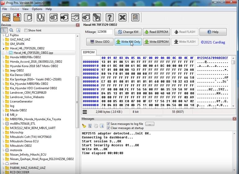Screen dimensions: 239x174
Task: Toggle Save messages to log file checkbox
Action: (108, 124)
